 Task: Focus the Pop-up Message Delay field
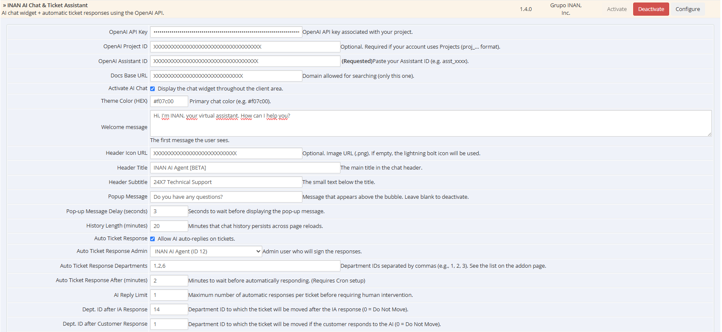pyautogui.click(x=169, y=211)
